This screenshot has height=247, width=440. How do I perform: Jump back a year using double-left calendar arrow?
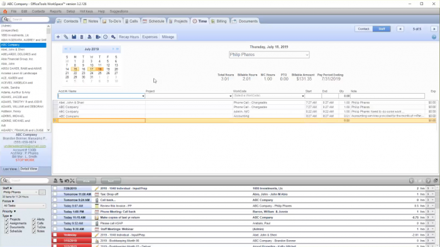point(66,49)
